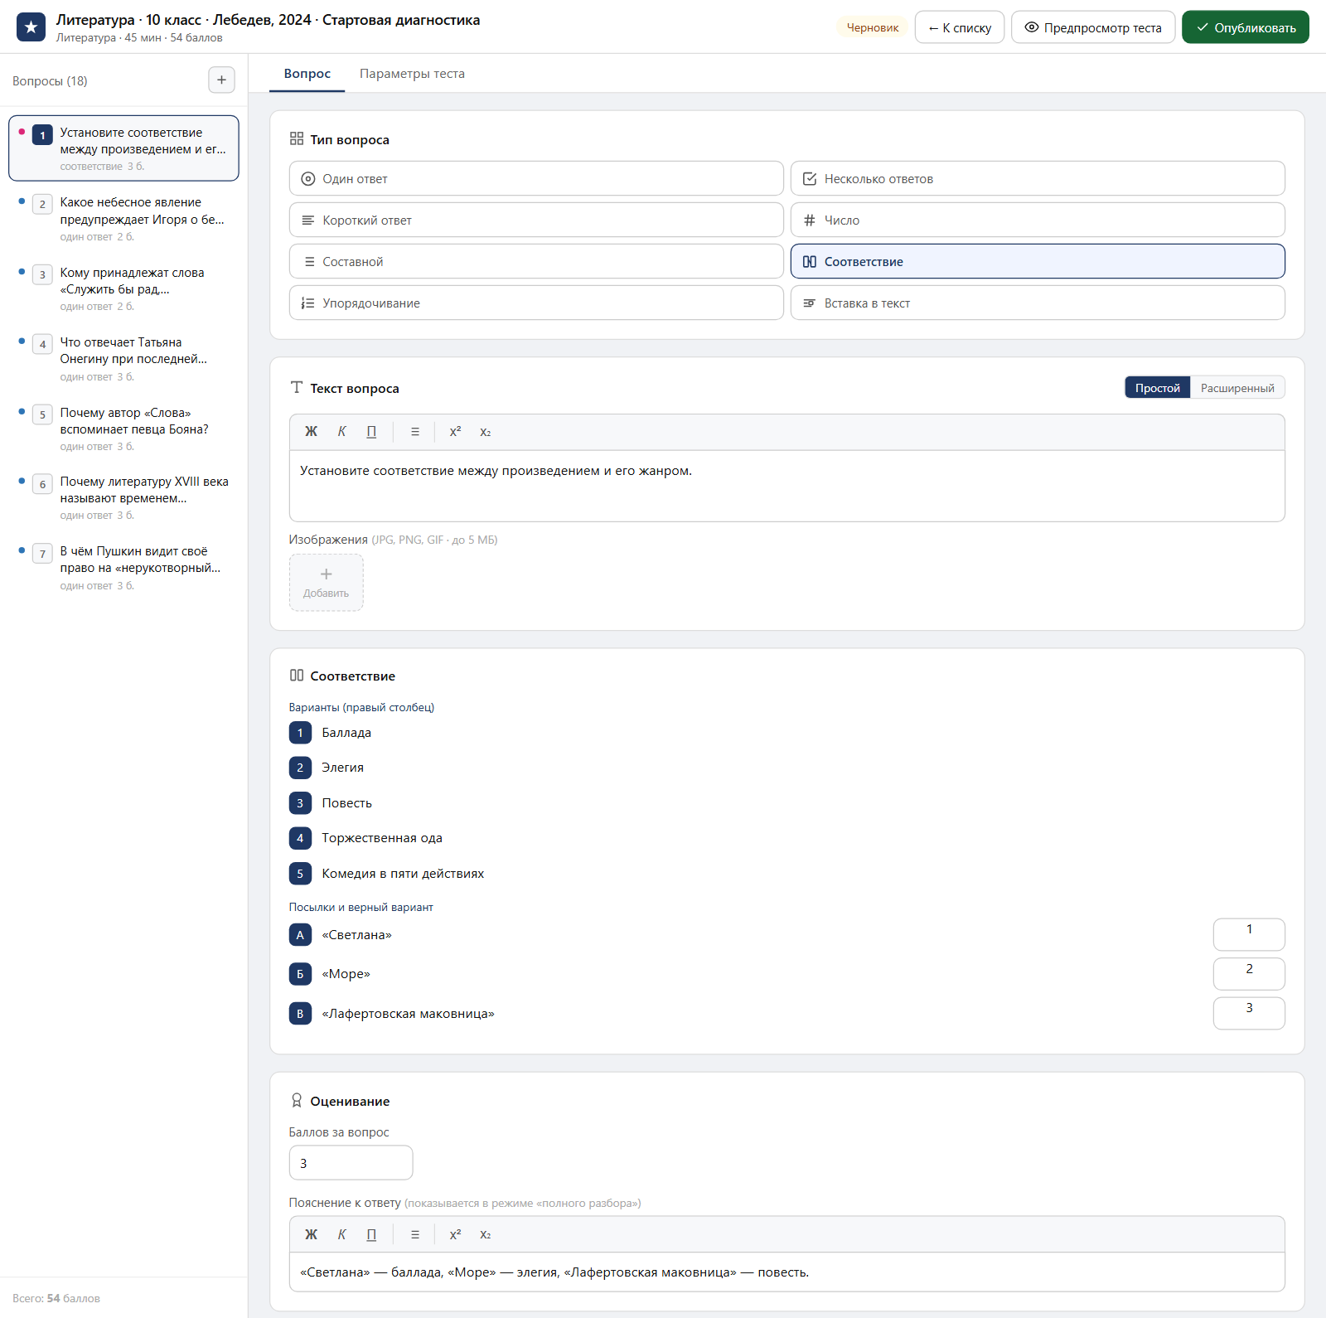The width and height of the screenshot is (1326, 1318).
Task: Apply italic in question text toolbar
Action: [x=341, y=432]
